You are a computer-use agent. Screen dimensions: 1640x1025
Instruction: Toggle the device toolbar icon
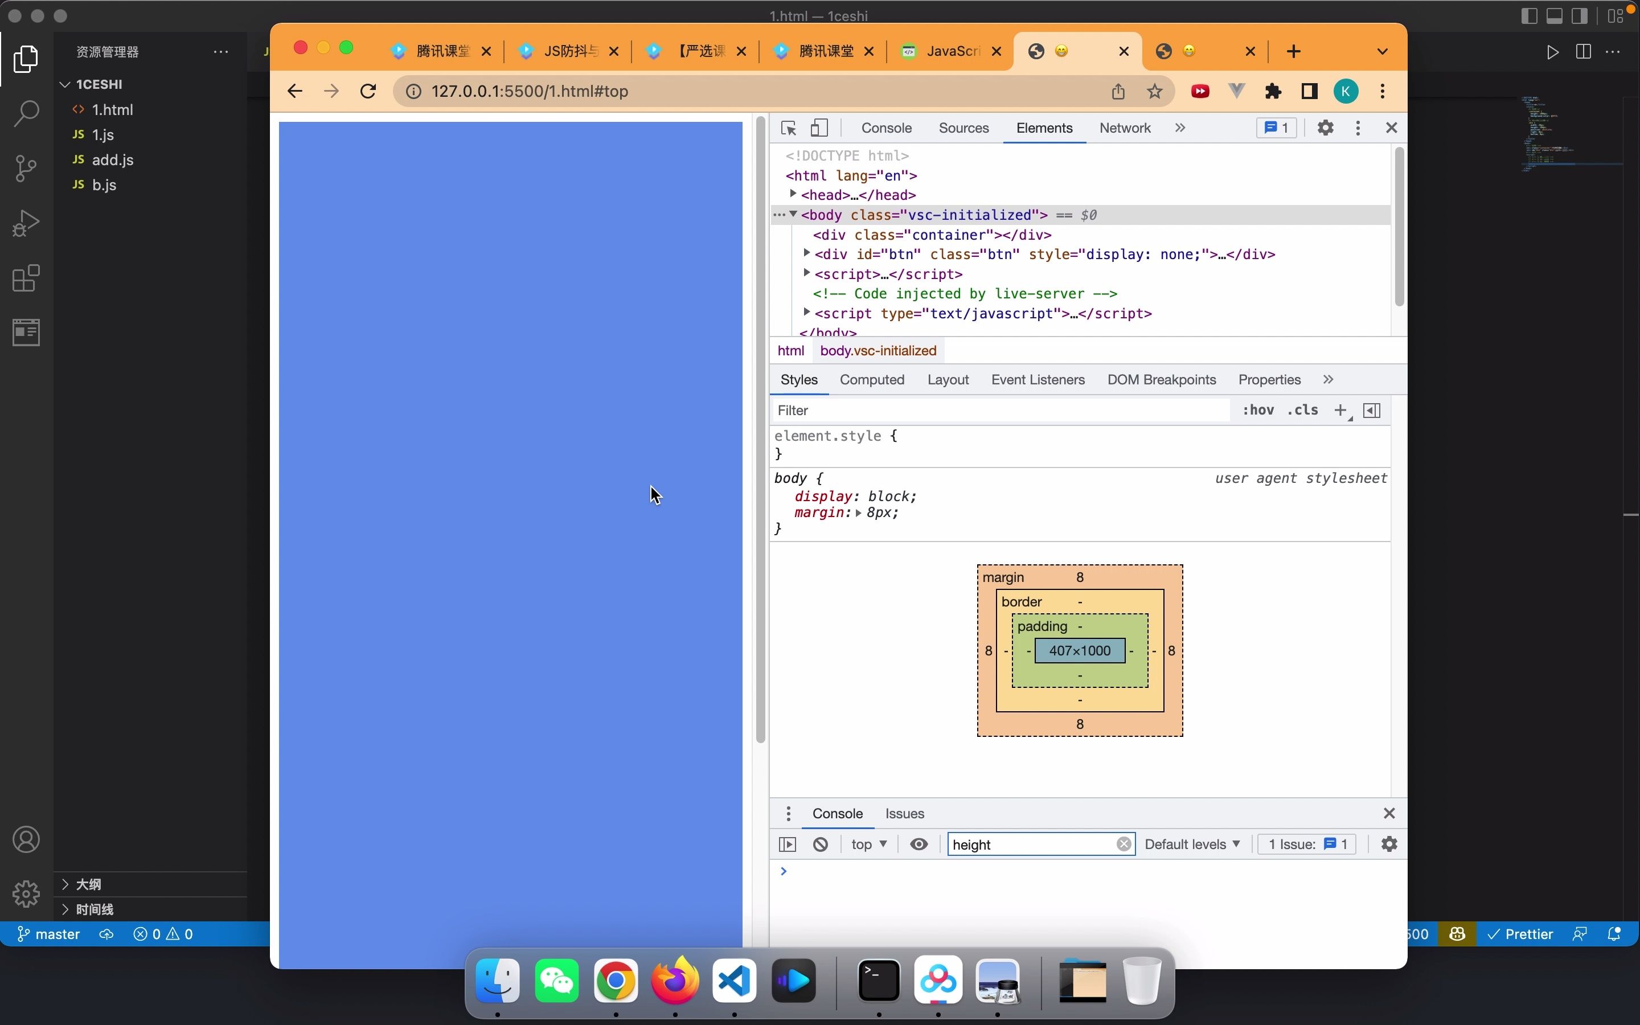click(819, 128)
